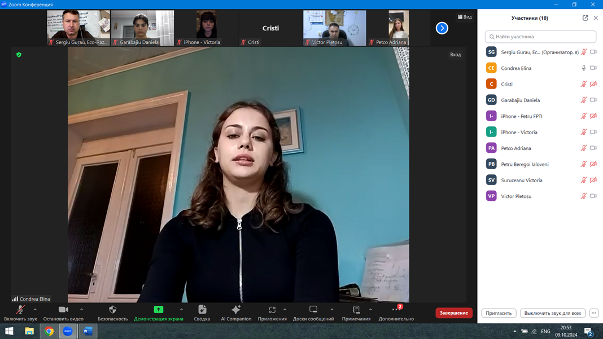Click the participant search field
Viewport: 603px width, 339px height.
pos(540,37)
